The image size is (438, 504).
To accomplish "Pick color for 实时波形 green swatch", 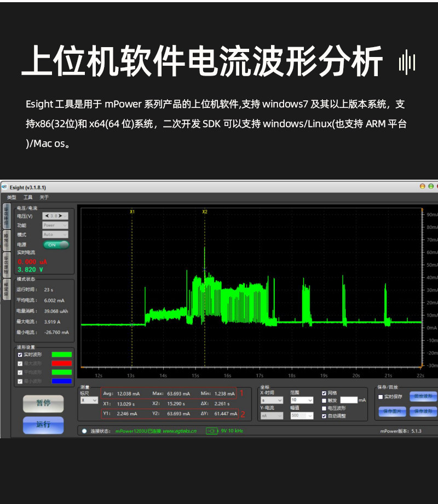I will (62, 354).
